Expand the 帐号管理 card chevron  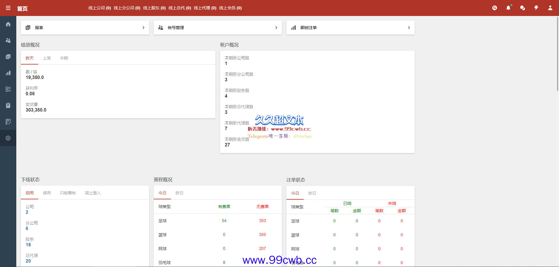[x=276, y=28]
